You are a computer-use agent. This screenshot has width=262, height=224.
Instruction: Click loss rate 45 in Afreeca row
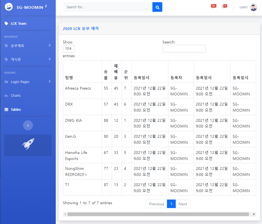click(x=116, y=88)
